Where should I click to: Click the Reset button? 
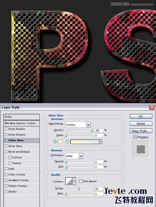click(x=141, y=124)
